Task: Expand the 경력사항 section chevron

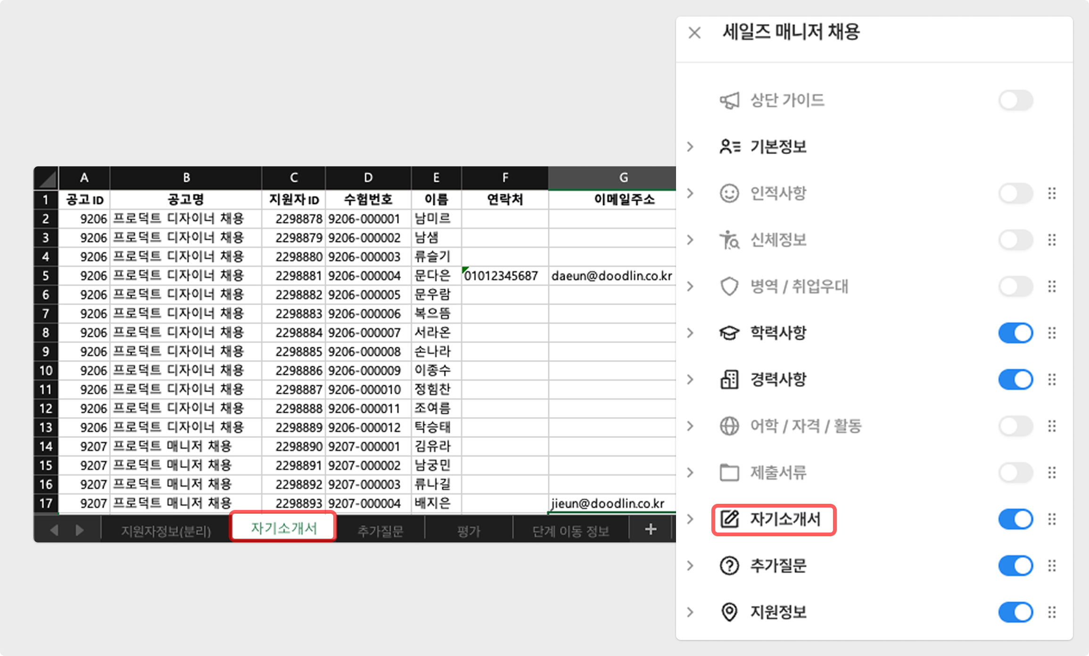Action: coord(691,379)
